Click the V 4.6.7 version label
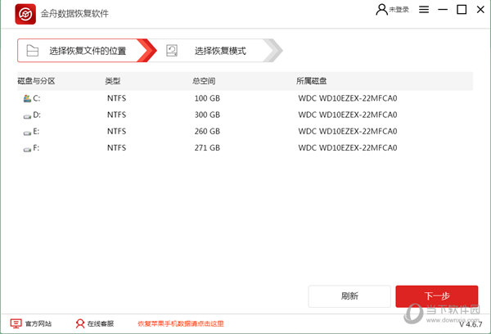The height and width of the screenshot is (334, 491). [471, 324]
